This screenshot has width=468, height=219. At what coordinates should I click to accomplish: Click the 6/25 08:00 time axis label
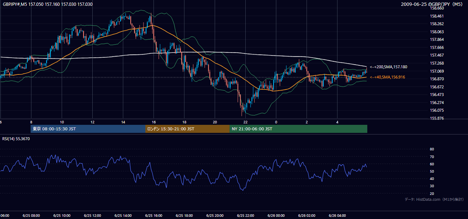31,215
